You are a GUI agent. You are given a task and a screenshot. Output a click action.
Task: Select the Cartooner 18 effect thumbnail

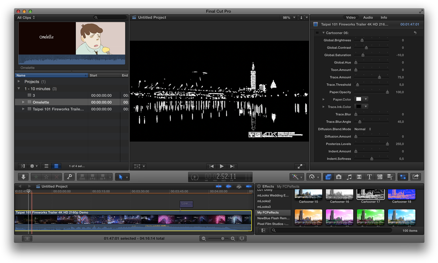[x=401, y=194]
